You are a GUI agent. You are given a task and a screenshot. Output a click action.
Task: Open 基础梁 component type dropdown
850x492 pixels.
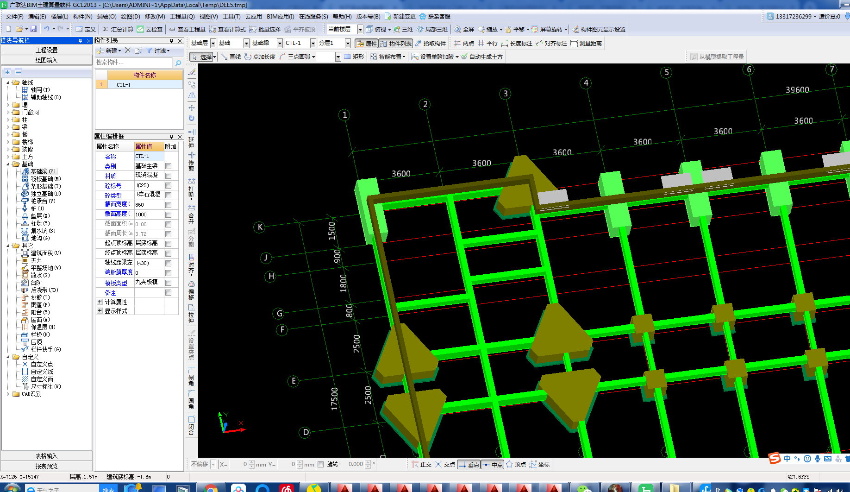280,43
